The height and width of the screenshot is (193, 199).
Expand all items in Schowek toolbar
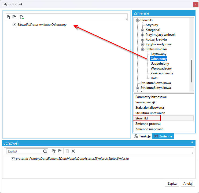coord(54,151)
